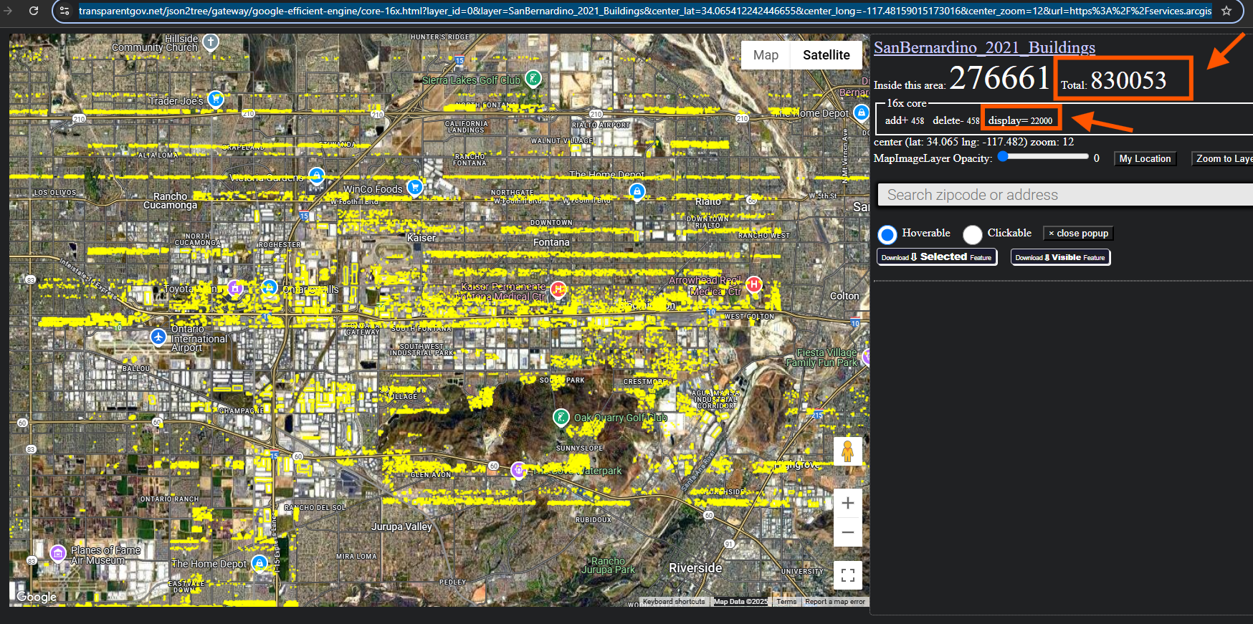This screenshot has height=624, width=1253.
Task: Click the Rancho Cucamonga label on map
Action: [x=170, y=201]
